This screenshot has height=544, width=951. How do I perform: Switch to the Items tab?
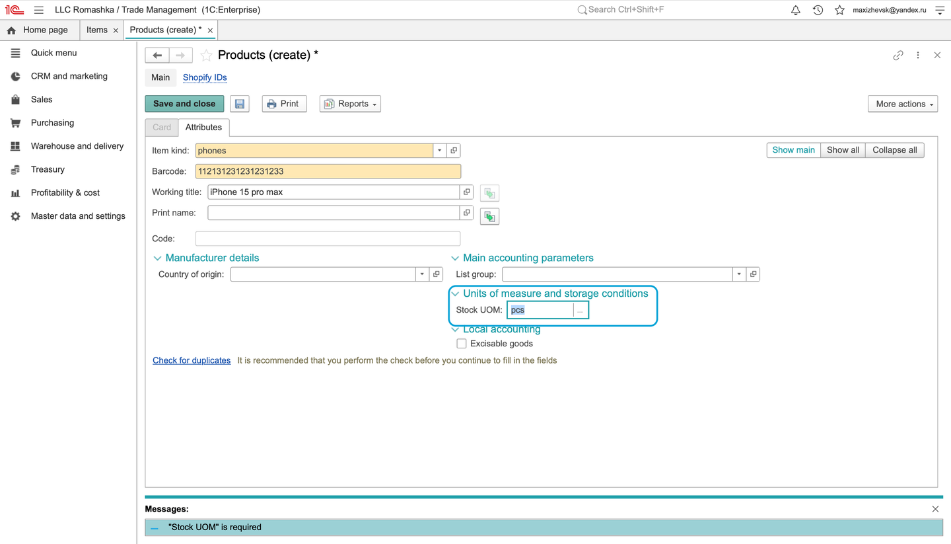click(97, 30)
